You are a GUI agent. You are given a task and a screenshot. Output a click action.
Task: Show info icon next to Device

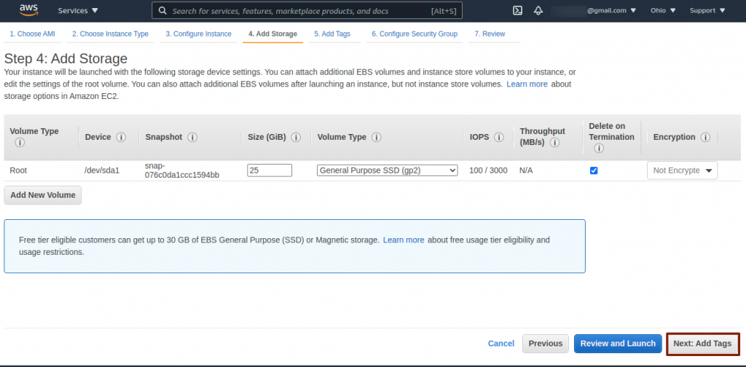click(x=122, y=138)
